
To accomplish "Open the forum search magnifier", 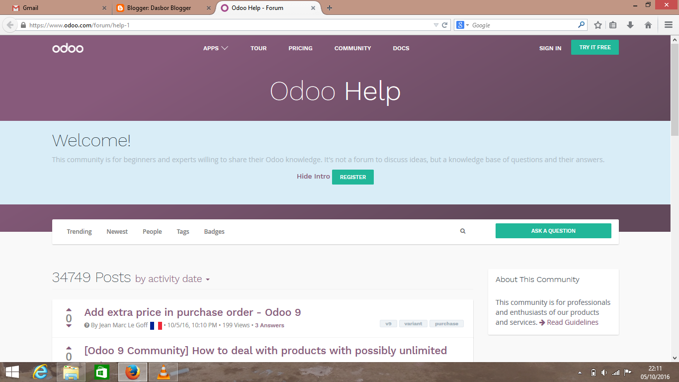I will (x=463, y=231).
